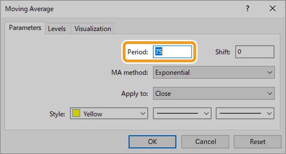Click the Period input field
This screenshot has width=286, height=154.
172,52
